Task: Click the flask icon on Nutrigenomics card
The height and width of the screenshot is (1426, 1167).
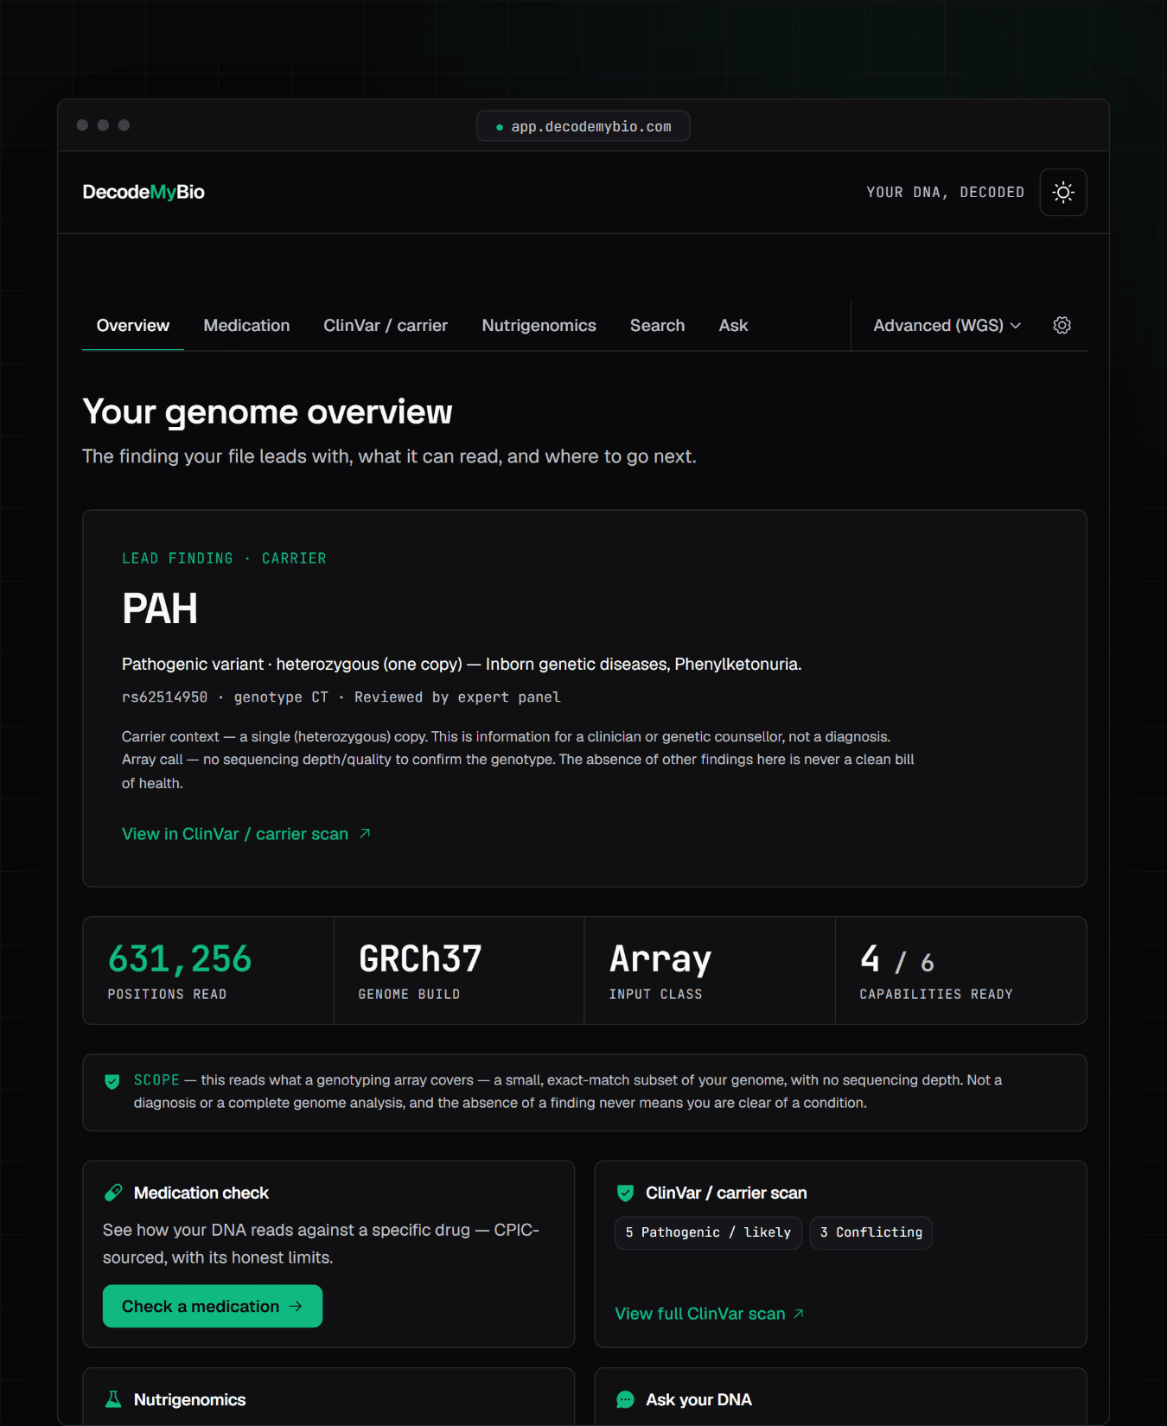Action: (x=113, y=1399)
